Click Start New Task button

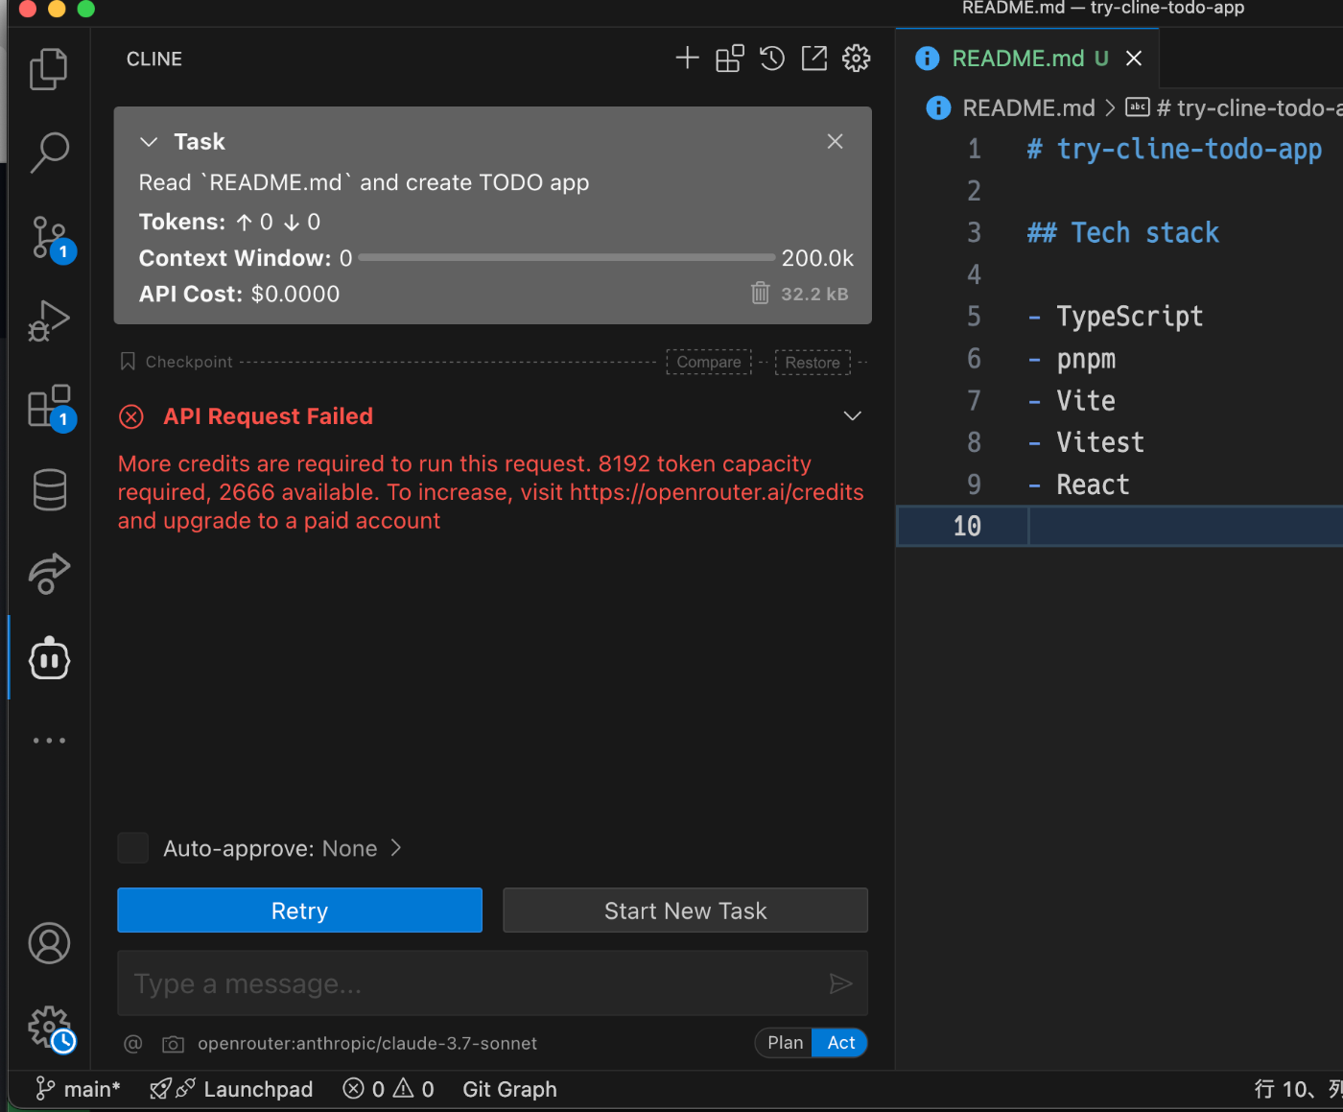[x=685, y=911]
